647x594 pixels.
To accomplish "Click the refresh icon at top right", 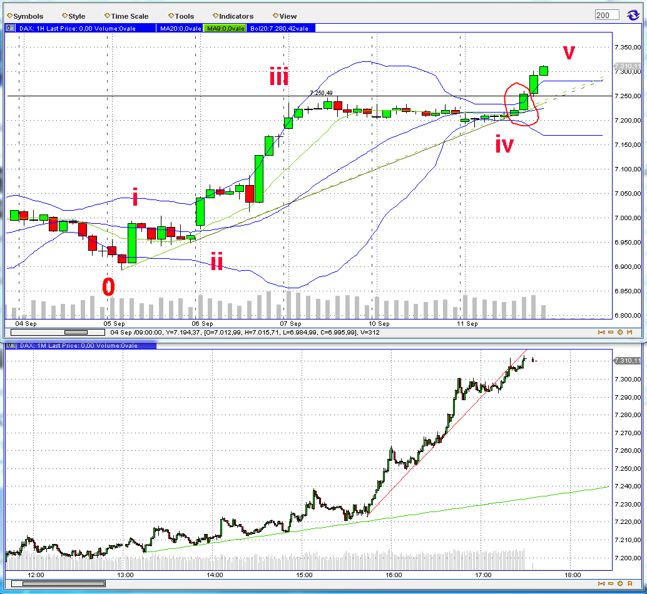I will [x=633, y=15].
